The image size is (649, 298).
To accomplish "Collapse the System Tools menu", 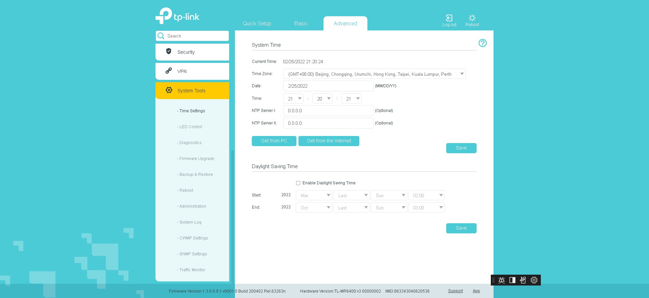I will pos(192,91).
